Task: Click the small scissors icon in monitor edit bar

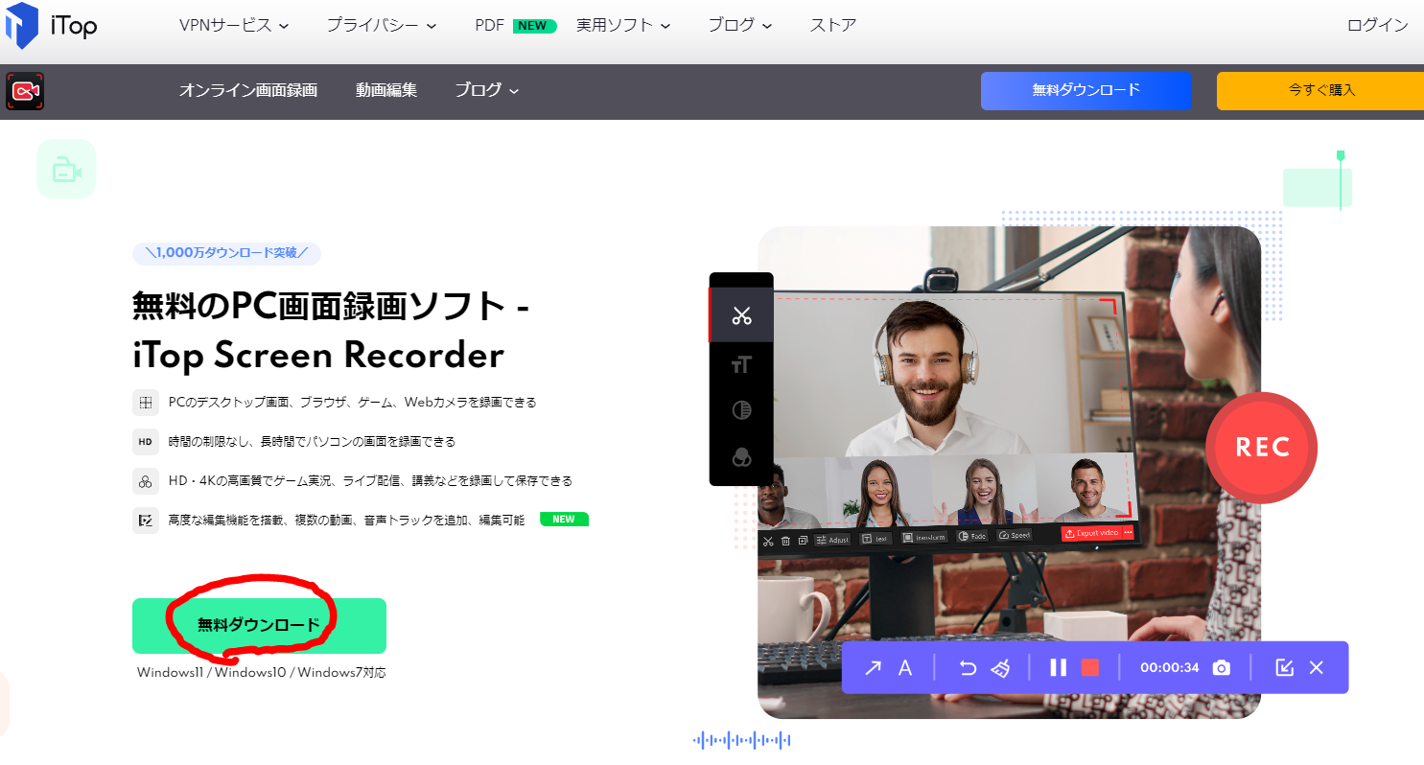Action: pos(767,541)
